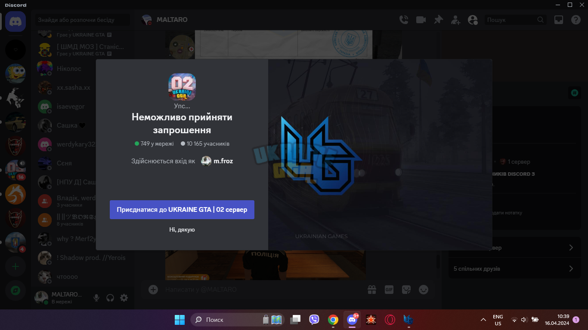Open the explore servers compass icon
The height and width of the screenshot is (330, 588).
(15, 290)
